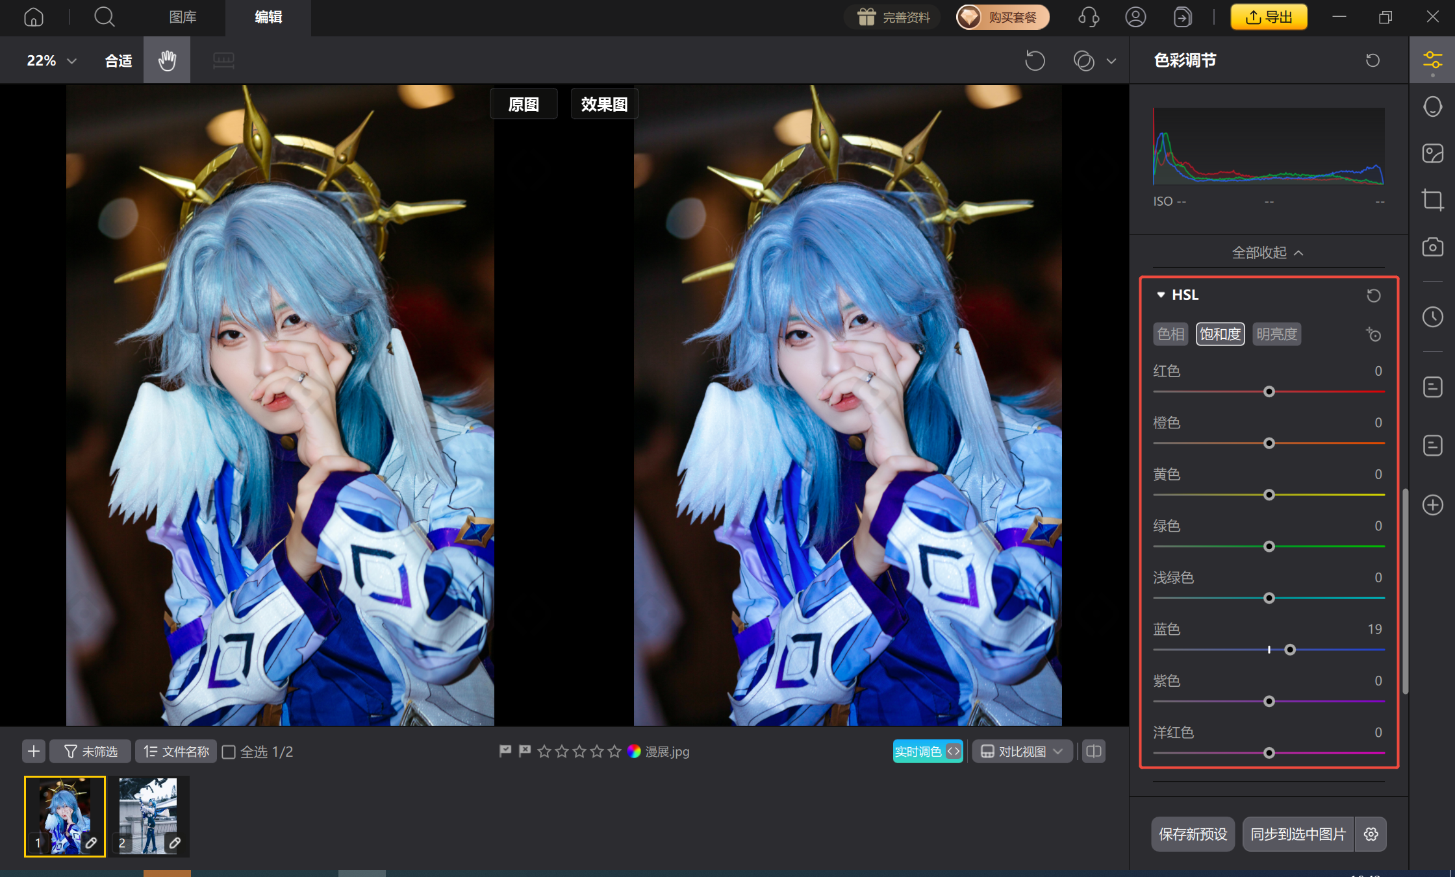Click the 导出 export button
This screenshot has width=1455, height=877.
point(1269,18)
